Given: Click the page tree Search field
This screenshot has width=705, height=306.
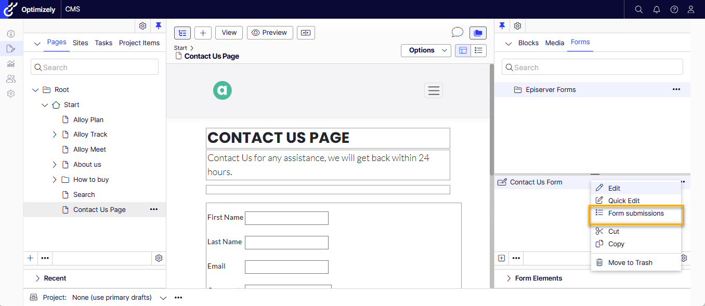Looking at the screenshot, I should (x=95, y=68).
